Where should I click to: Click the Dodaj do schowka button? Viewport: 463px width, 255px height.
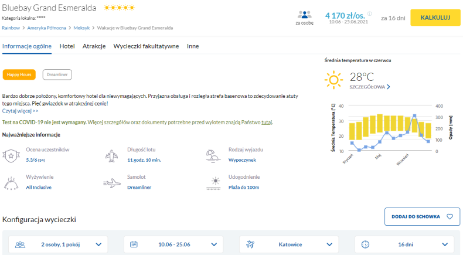pyautogui.click(x=422, y=216)
